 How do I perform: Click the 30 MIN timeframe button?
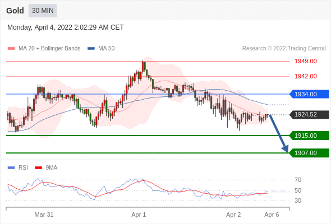pyautogui.click(x=43, y=11)
